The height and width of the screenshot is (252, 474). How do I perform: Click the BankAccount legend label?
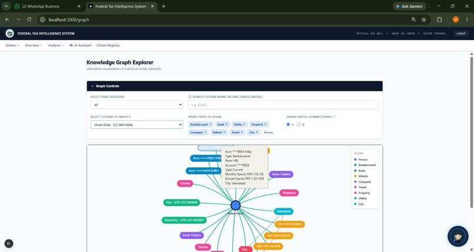coord(367,165)
